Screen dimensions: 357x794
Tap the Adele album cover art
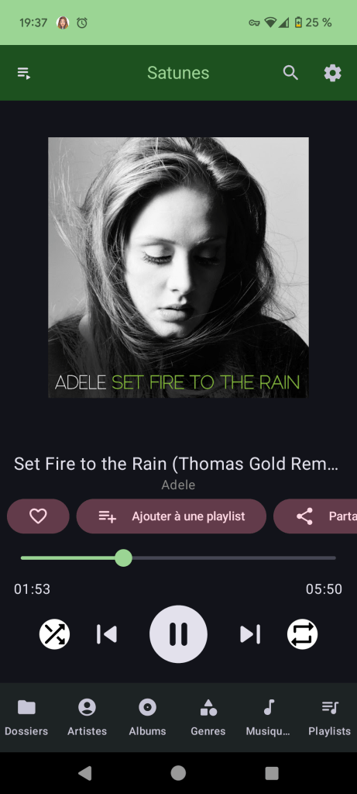click(x=178, y=268)
